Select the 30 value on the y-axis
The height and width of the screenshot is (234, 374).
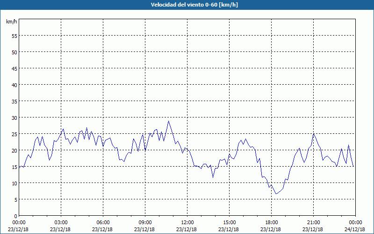(x=14, y=118)
